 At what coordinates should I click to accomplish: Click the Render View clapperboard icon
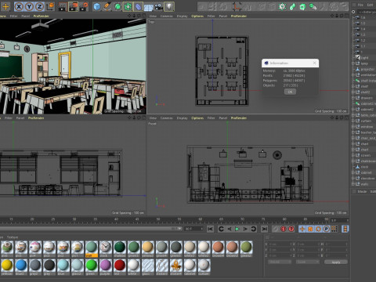(63, 6)
